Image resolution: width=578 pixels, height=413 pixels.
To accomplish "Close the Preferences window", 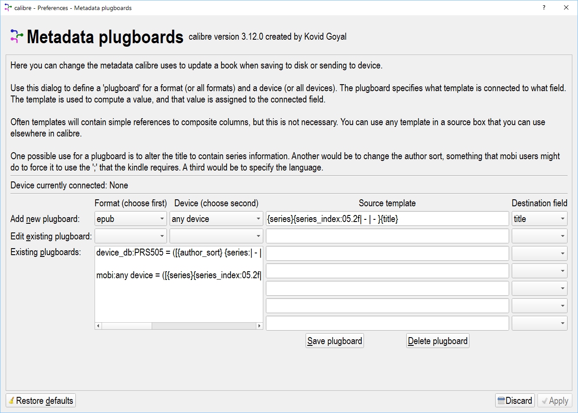I will pos(566,7).
